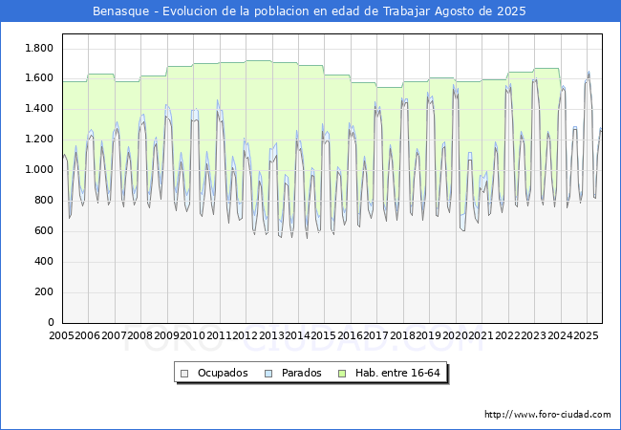This screenshot has width=621, height=430.
Task: Click the 2015 label on x-axis
Action: point(323,336)
